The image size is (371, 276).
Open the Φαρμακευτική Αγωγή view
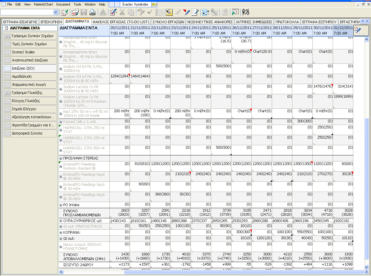click(30, 85)
